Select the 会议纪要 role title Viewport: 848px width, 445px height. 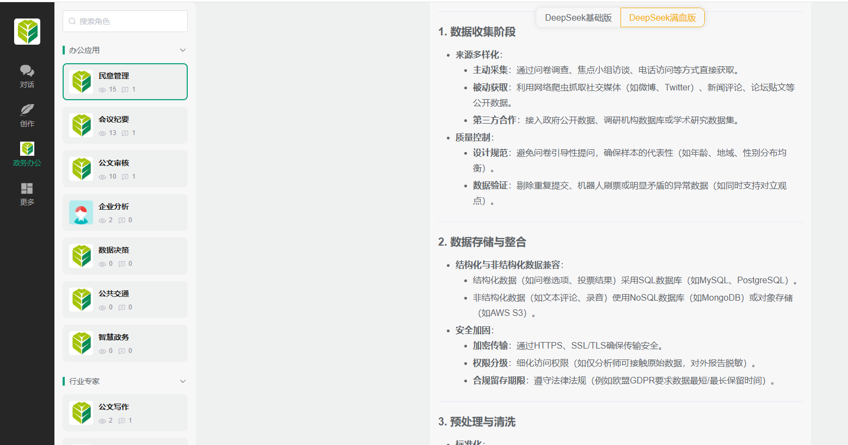pyautogui.click(x=114, y=119)
